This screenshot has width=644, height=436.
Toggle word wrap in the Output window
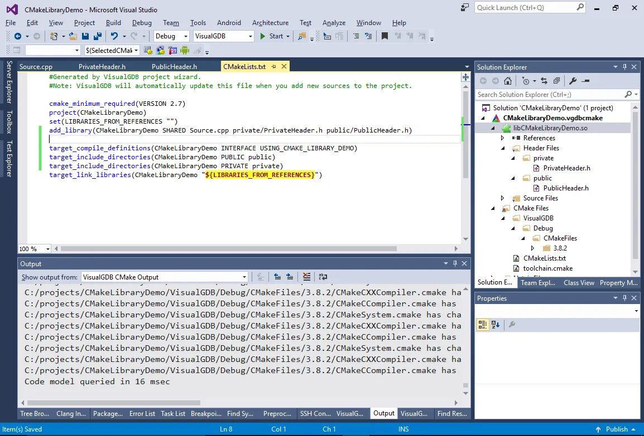tap(323, 277)
